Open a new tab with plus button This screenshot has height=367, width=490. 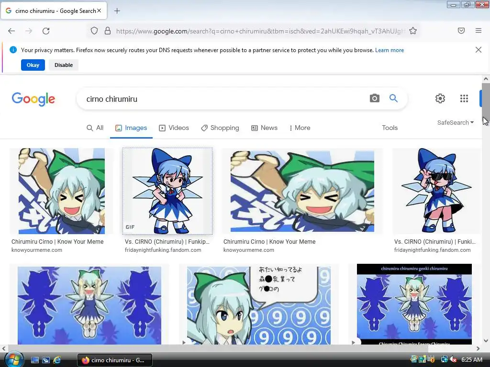point(117,11)
